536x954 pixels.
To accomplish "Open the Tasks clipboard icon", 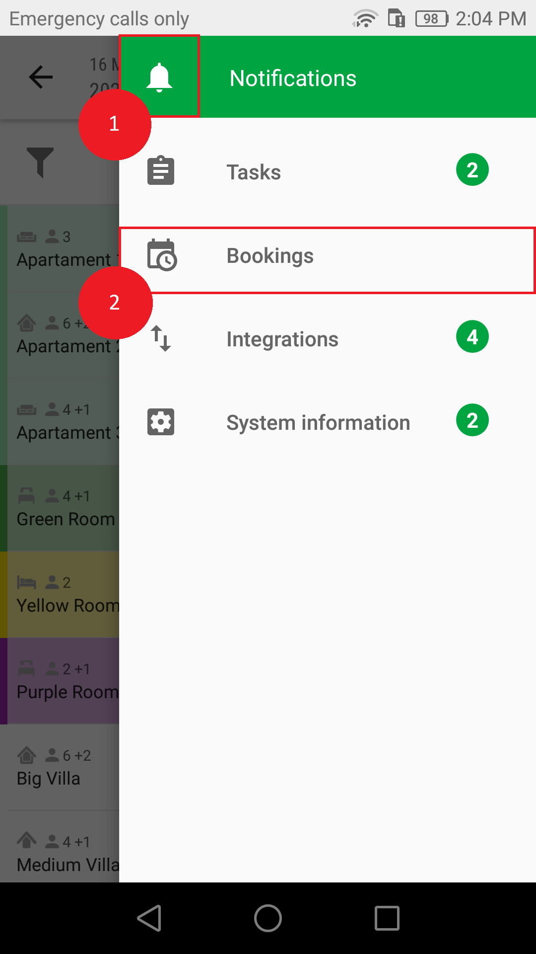I will (x=161, y=171).
